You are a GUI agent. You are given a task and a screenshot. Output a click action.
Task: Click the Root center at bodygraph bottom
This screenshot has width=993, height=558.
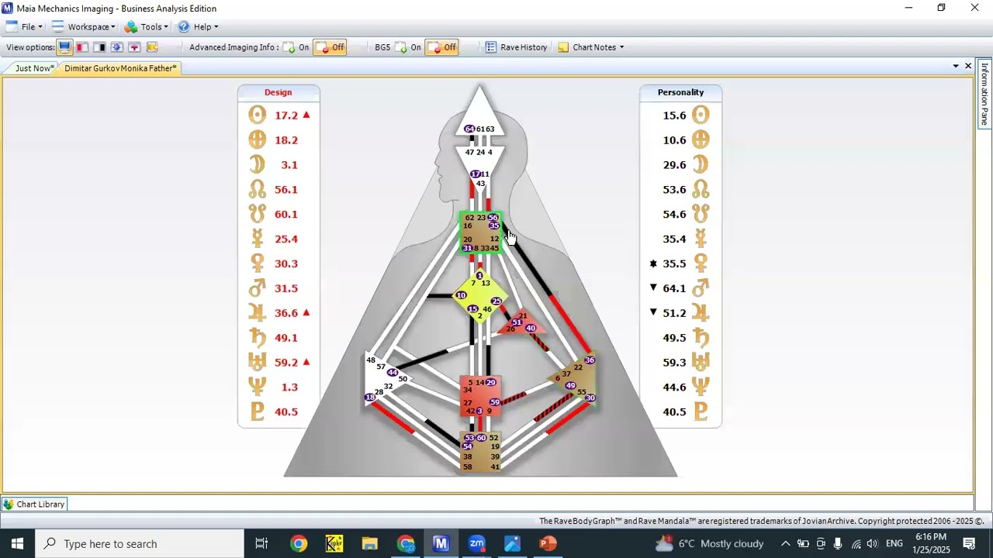pyautogui.click(x=480, y=452)
